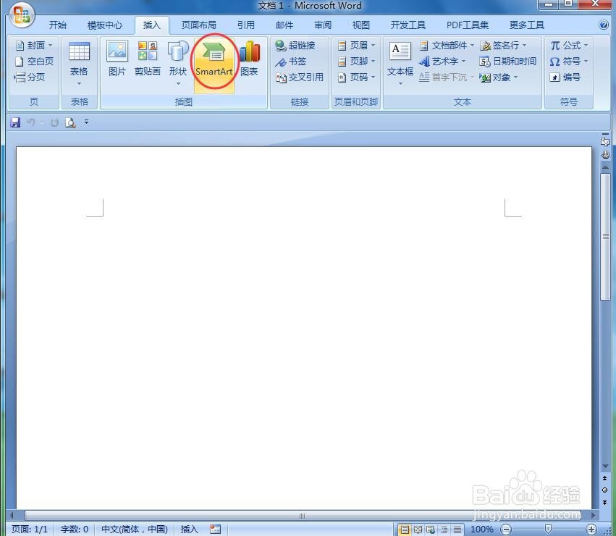Open the Office Button menu
This screenshot has width=616, height=536.
click(x=22, y=15)
